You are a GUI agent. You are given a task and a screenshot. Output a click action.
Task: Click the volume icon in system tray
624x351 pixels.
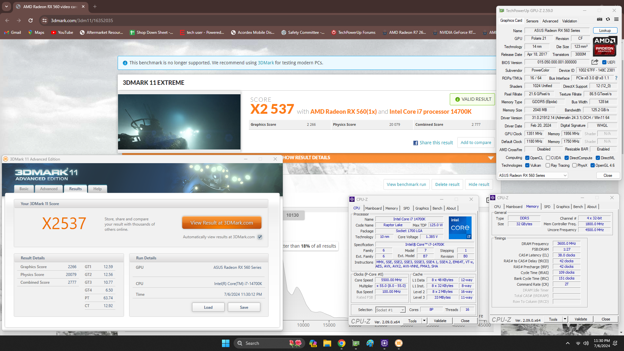pyautogui.click(x=586, y=343)
